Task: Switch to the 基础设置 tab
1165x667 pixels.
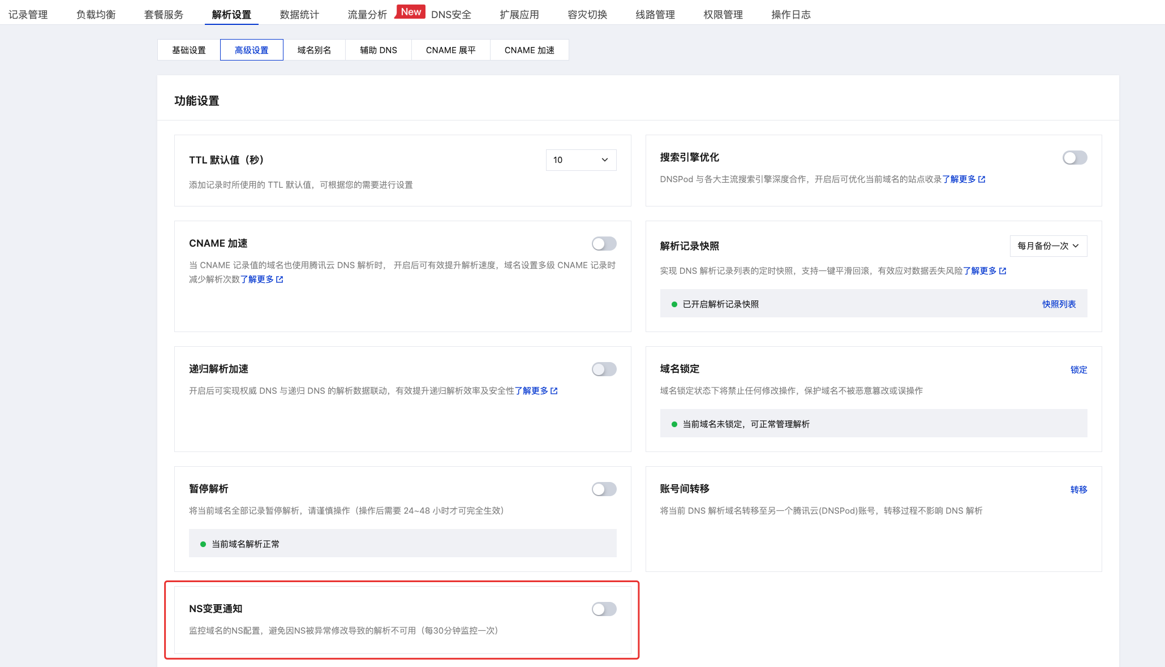Action: pos(189,50)
